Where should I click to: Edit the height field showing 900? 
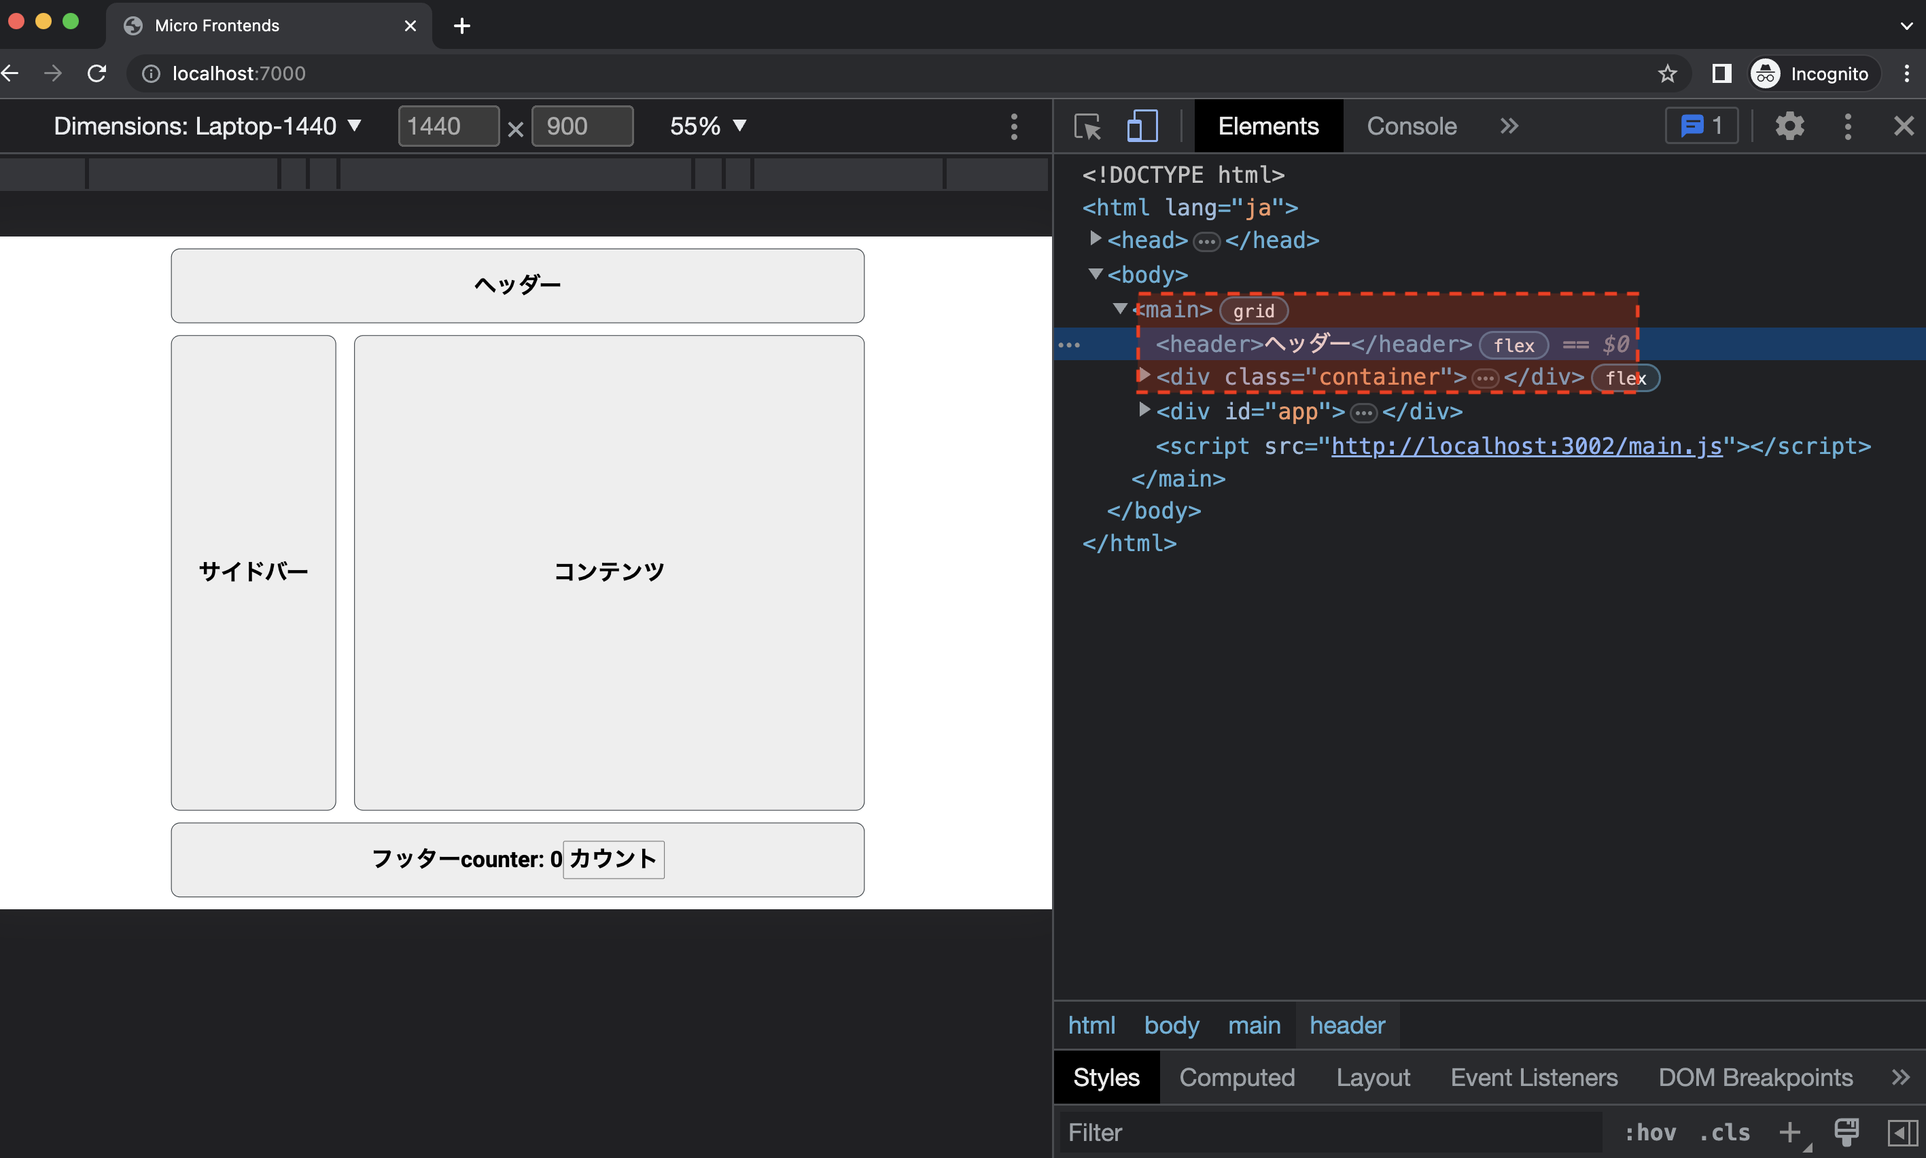click(x=582, y=126)
